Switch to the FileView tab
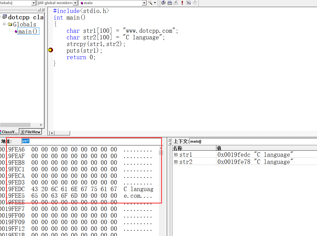 point(31,132)
